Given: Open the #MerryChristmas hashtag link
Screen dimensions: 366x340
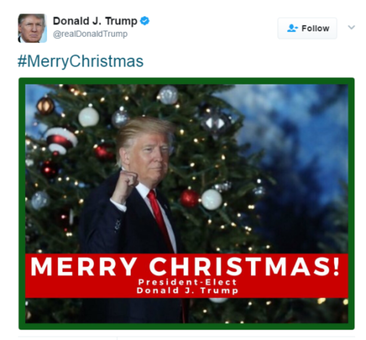Looking at the screenshot, I should point(81,61).
